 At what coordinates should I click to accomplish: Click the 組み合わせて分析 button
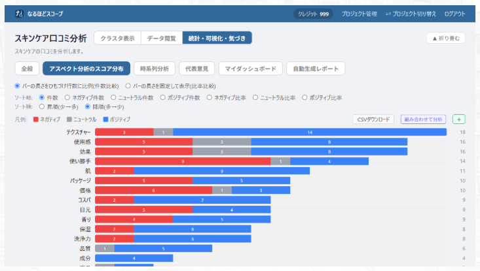[423, 120]
